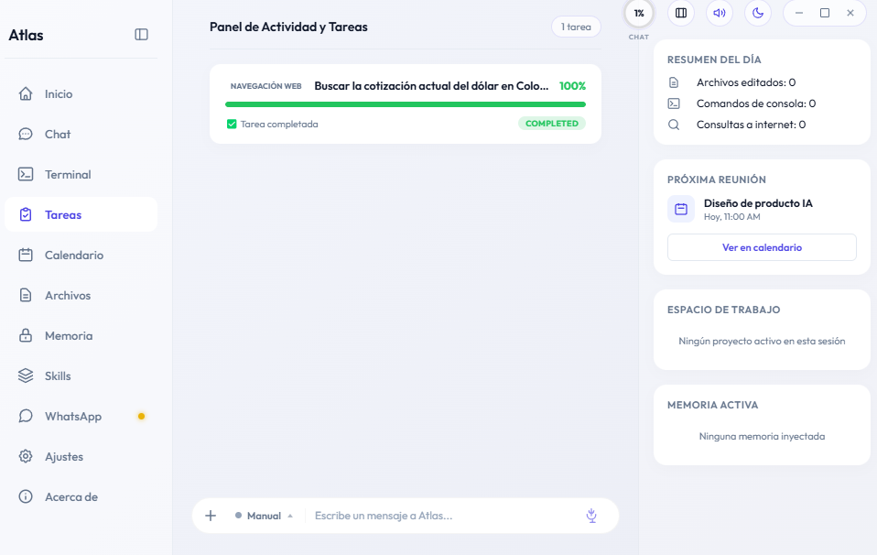Collapse the Atlas sidebar panel icon

pyautogui.click(x=142, y=35)
